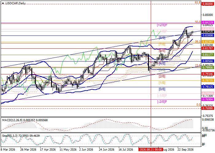Select the 61.8 Fibonacci level label
This screenshot has height=153, width=215.
point(198,2)
